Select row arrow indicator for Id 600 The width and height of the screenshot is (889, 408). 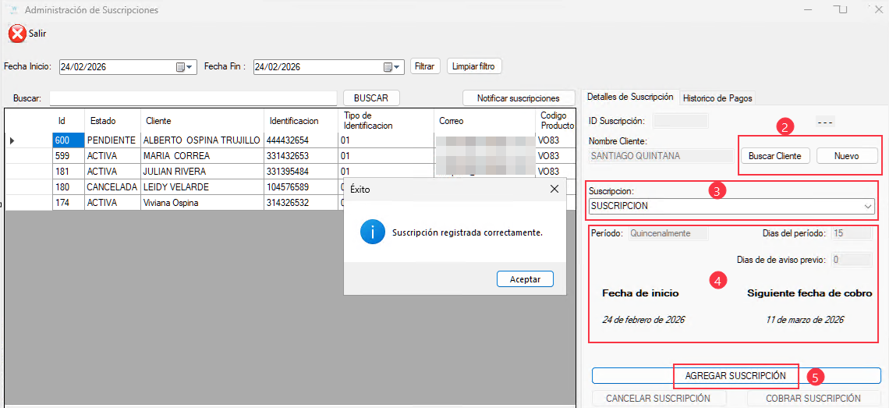12,140
